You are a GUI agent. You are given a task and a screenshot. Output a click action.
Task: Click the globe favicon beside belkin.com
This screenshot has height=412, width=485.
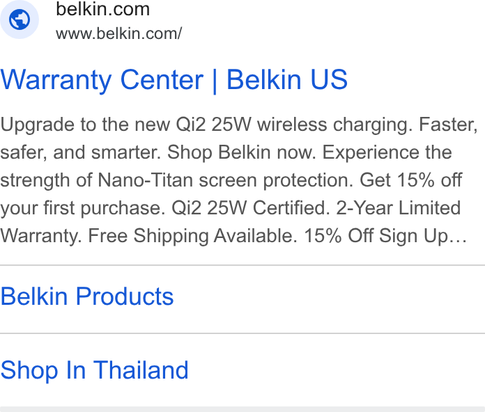(x=20, y=19)
